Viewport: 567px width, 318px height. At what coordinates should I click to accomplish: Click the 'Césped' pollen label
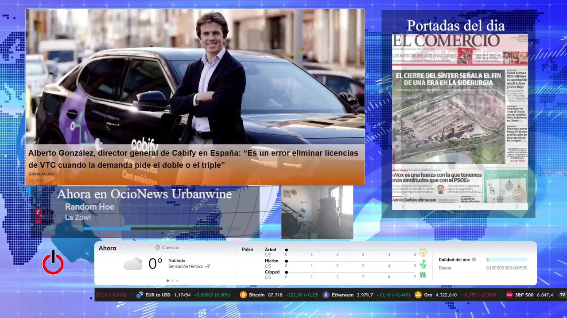click(x=272, y=272)
